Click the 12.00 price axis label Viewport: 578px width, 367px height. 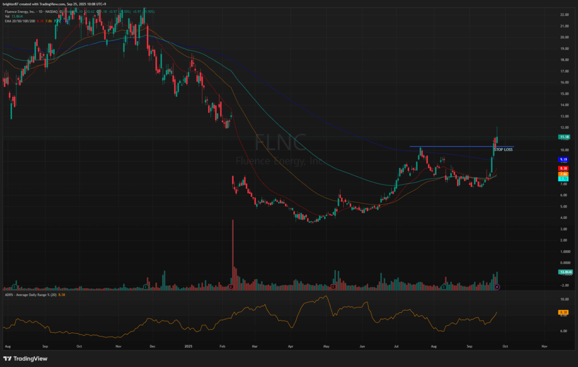click(564, 128)
